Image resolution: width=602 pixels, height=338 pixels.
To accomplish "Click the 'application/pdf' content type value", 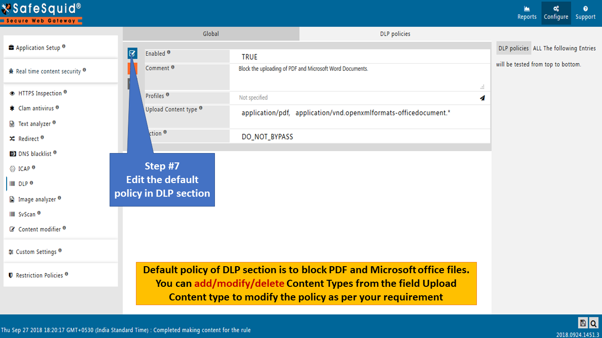I will 265,113.
